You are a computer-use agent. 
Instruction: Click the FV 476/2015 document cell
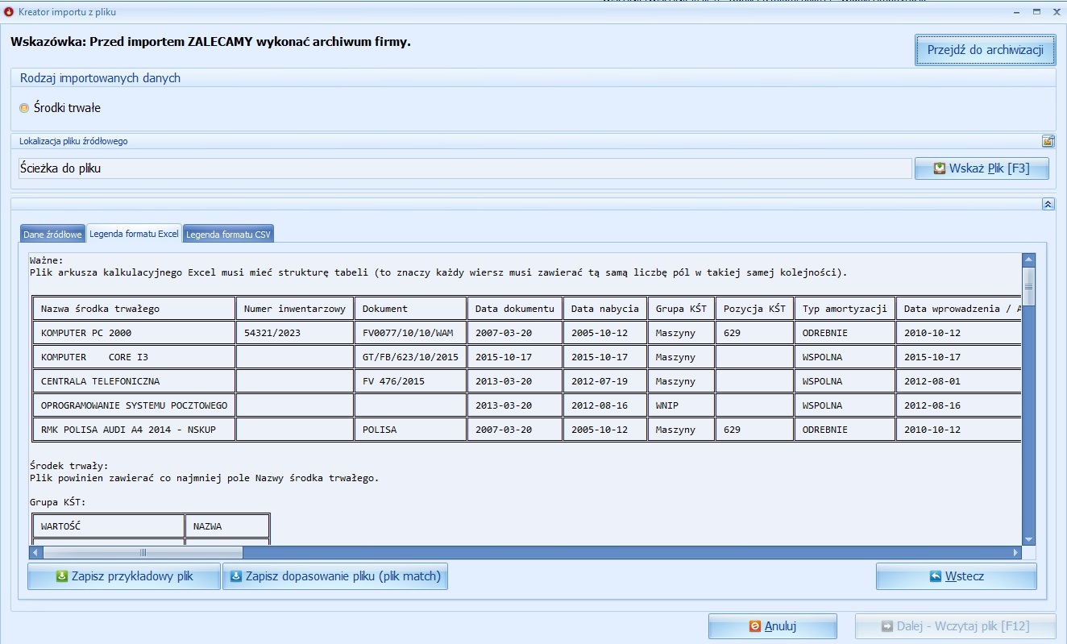tap(410, 381)
